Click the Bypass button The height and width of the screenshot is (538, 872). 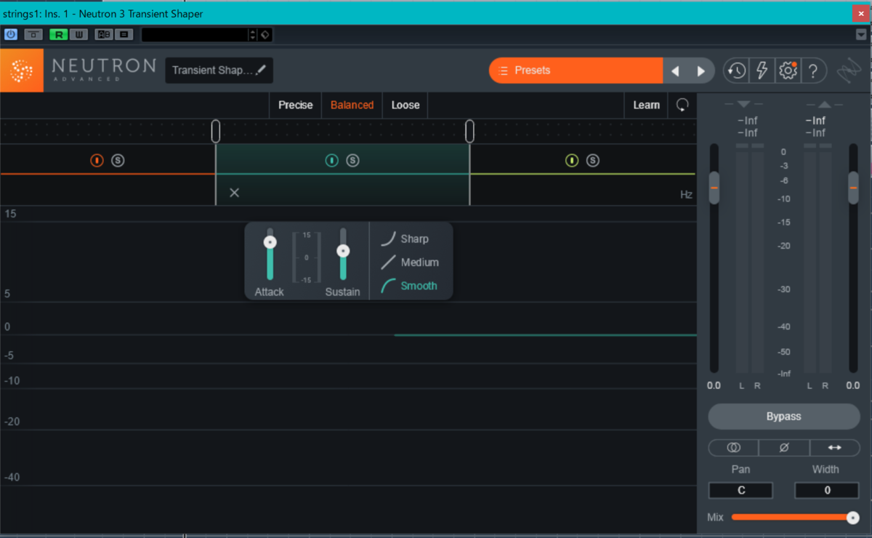click(x=784, y=417)
